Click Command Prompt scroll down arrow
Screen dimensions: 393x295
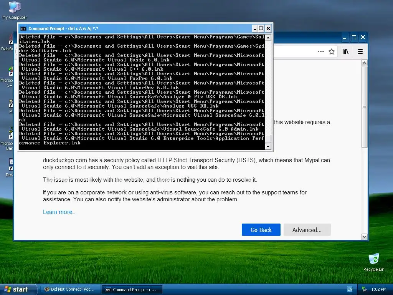click(x=268, y=146)
